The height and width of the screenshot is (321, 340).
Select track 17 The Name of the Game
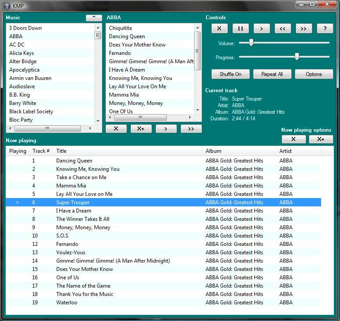(163, 286)
